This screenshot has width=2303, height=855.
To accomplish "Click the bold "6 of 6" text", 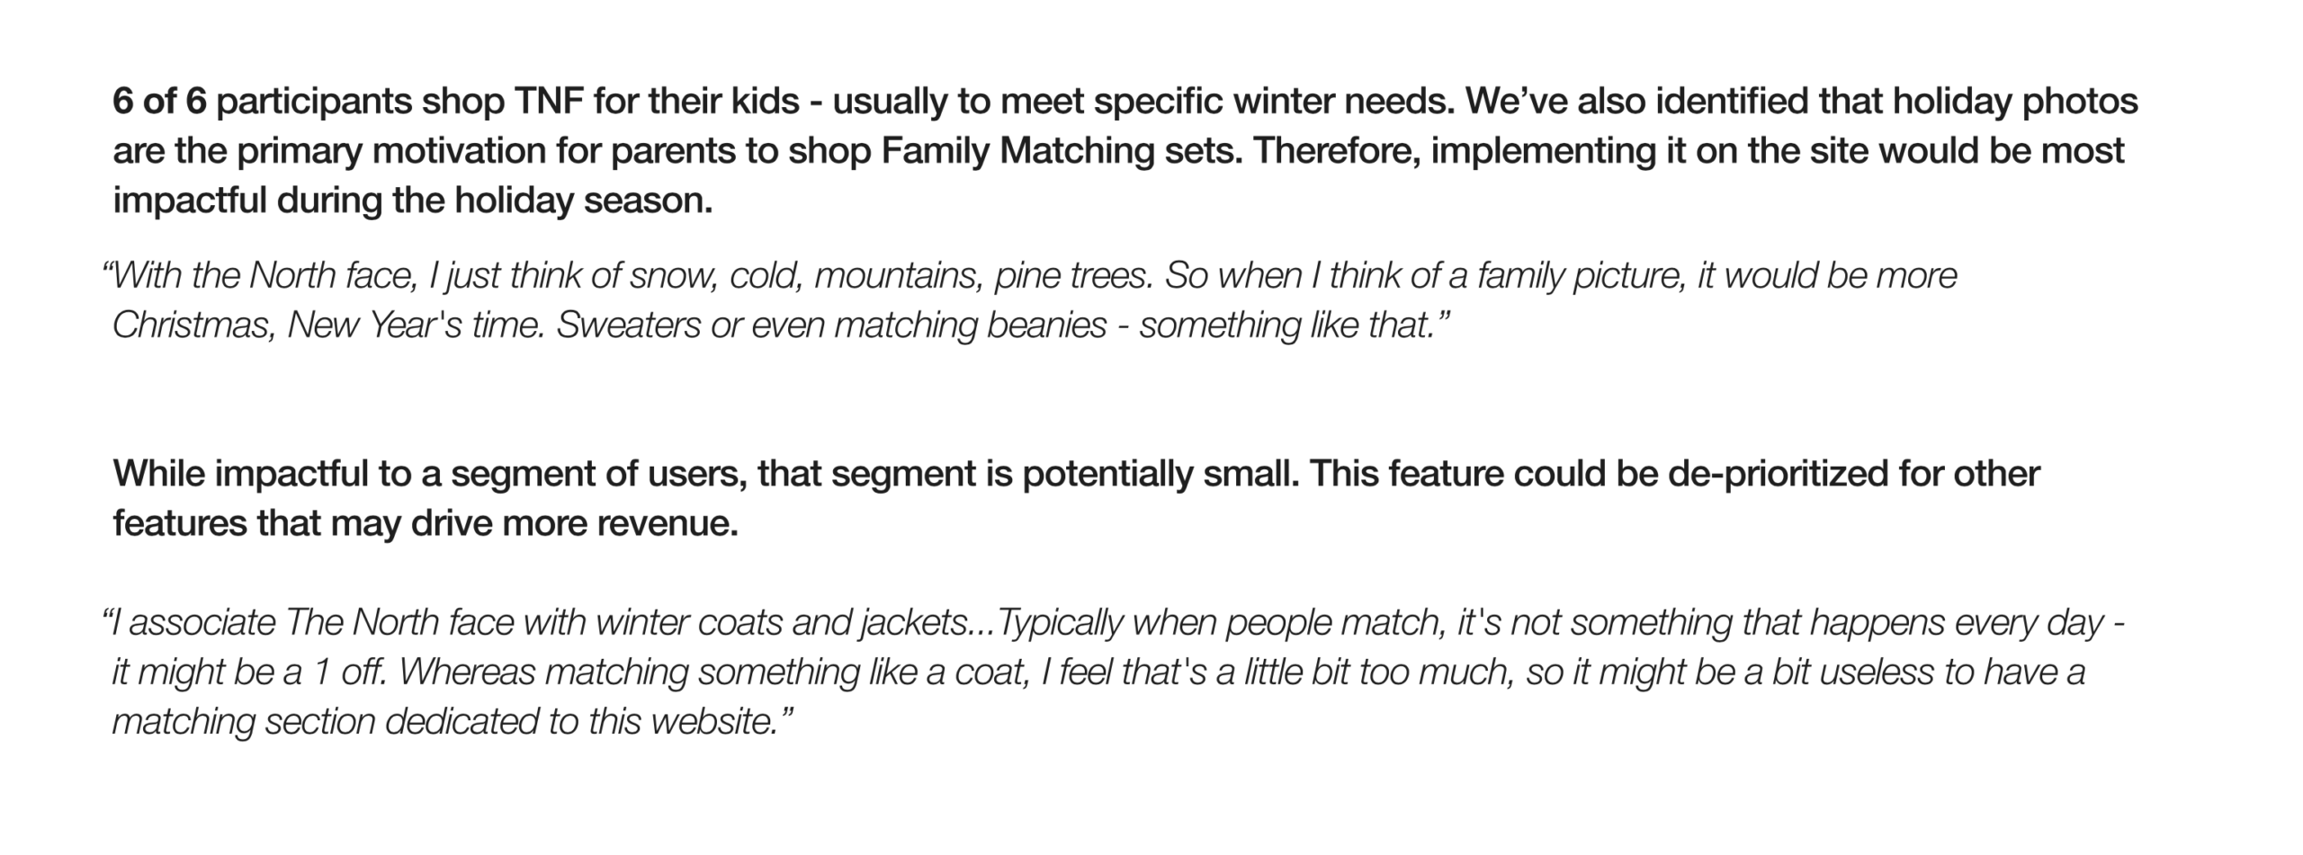I will tap(159, 101).
